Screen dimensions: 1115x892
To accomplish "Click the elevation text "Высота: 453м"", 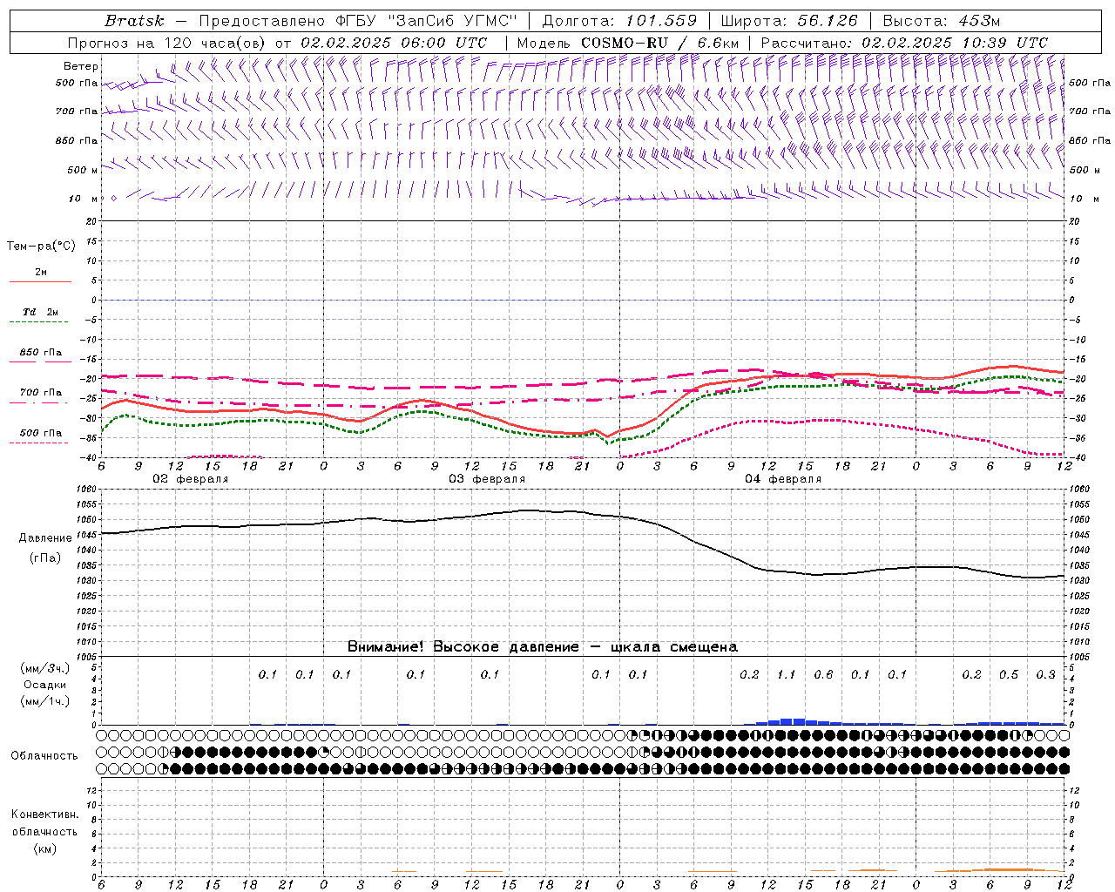I will 942,21.
